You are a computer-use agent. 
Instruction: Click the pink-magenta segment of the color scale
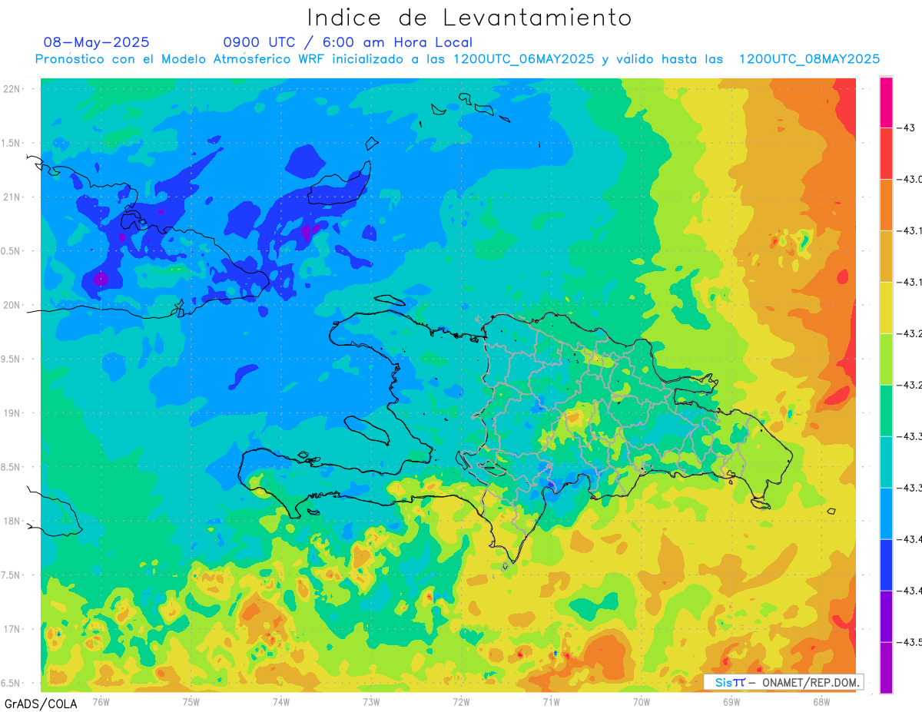[x=886, y=102]
